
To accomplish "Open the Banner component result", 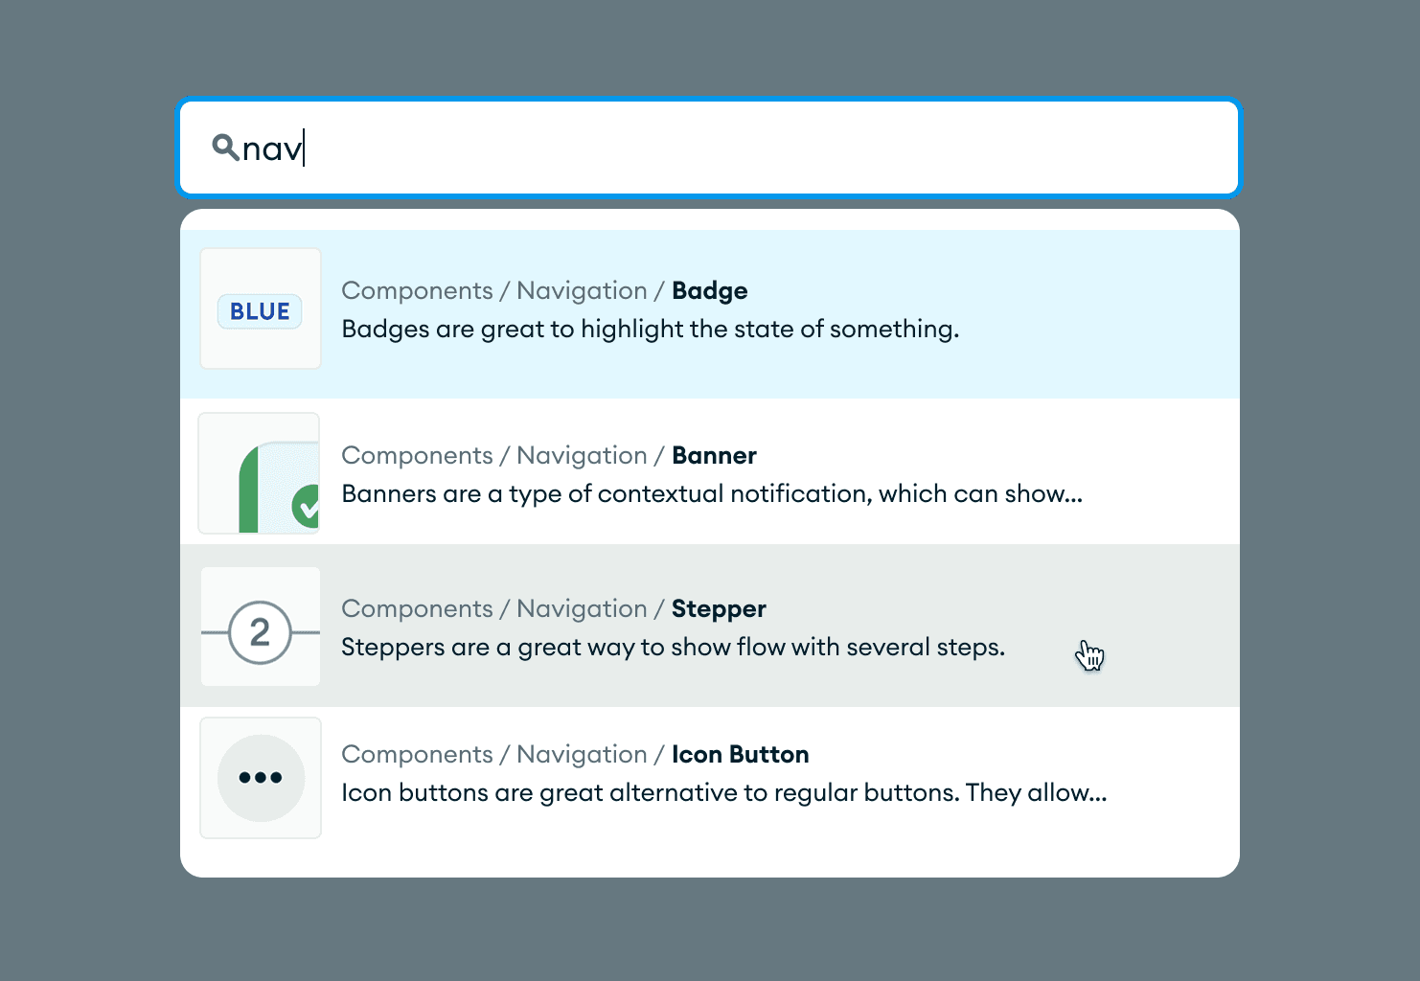I will 709,472.
